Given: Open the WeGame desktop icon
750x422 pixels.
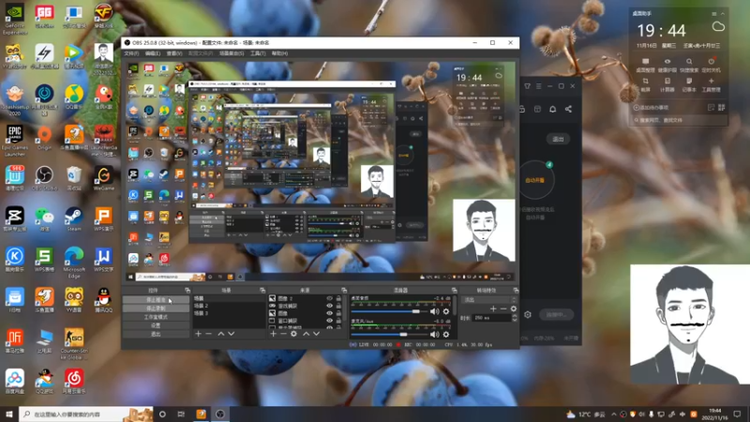Looking at the screenshot, I should [x=104, y=178].
